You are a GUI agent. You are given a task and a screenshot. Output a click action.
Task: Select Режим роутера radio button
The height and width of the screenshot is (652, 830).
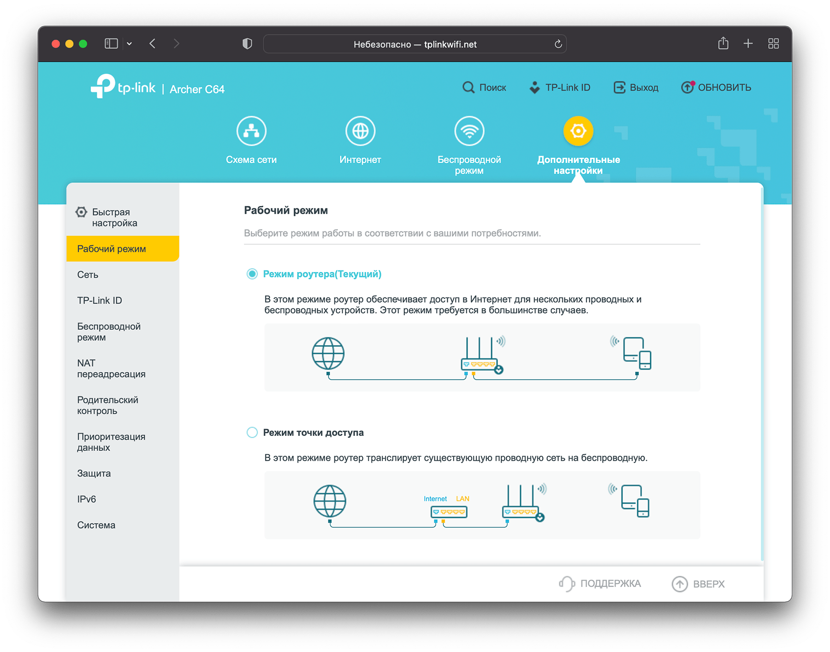tap(252, 274)
